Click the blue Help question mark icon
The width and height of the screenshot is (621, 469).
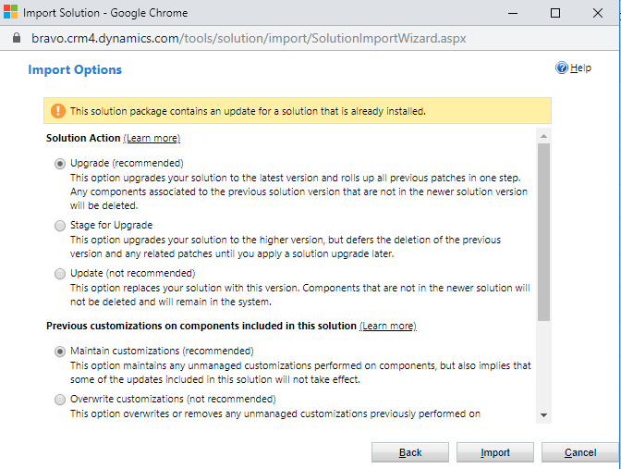pos(561,68)
